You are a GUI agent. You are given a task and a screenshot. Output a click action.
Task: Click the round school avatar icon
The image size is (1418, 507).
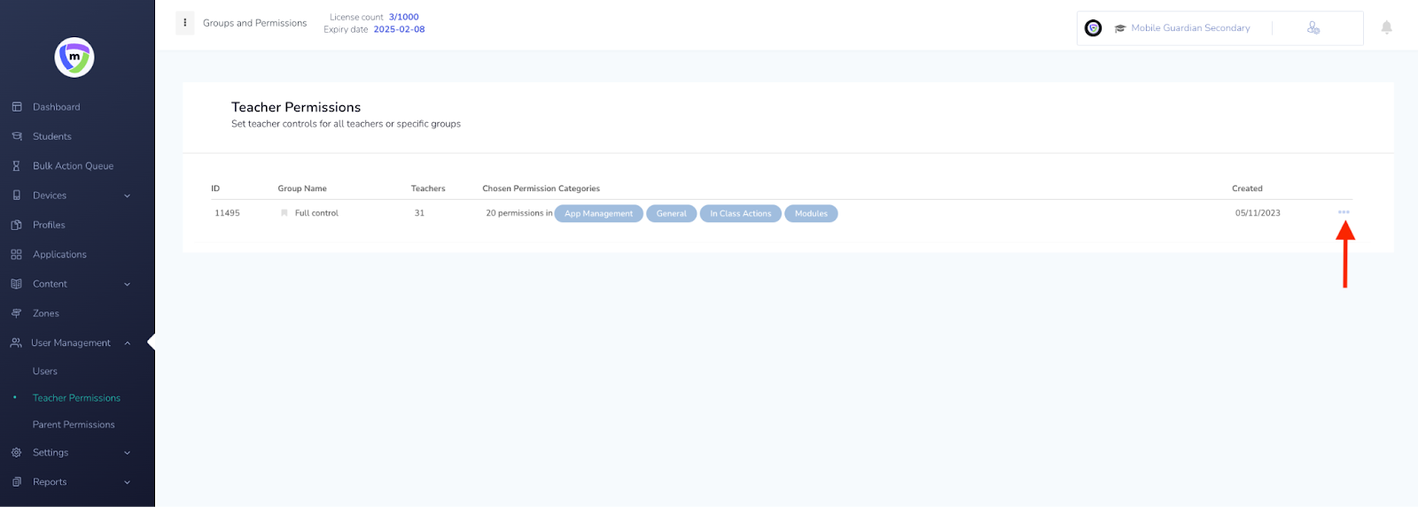point(1094,28)
